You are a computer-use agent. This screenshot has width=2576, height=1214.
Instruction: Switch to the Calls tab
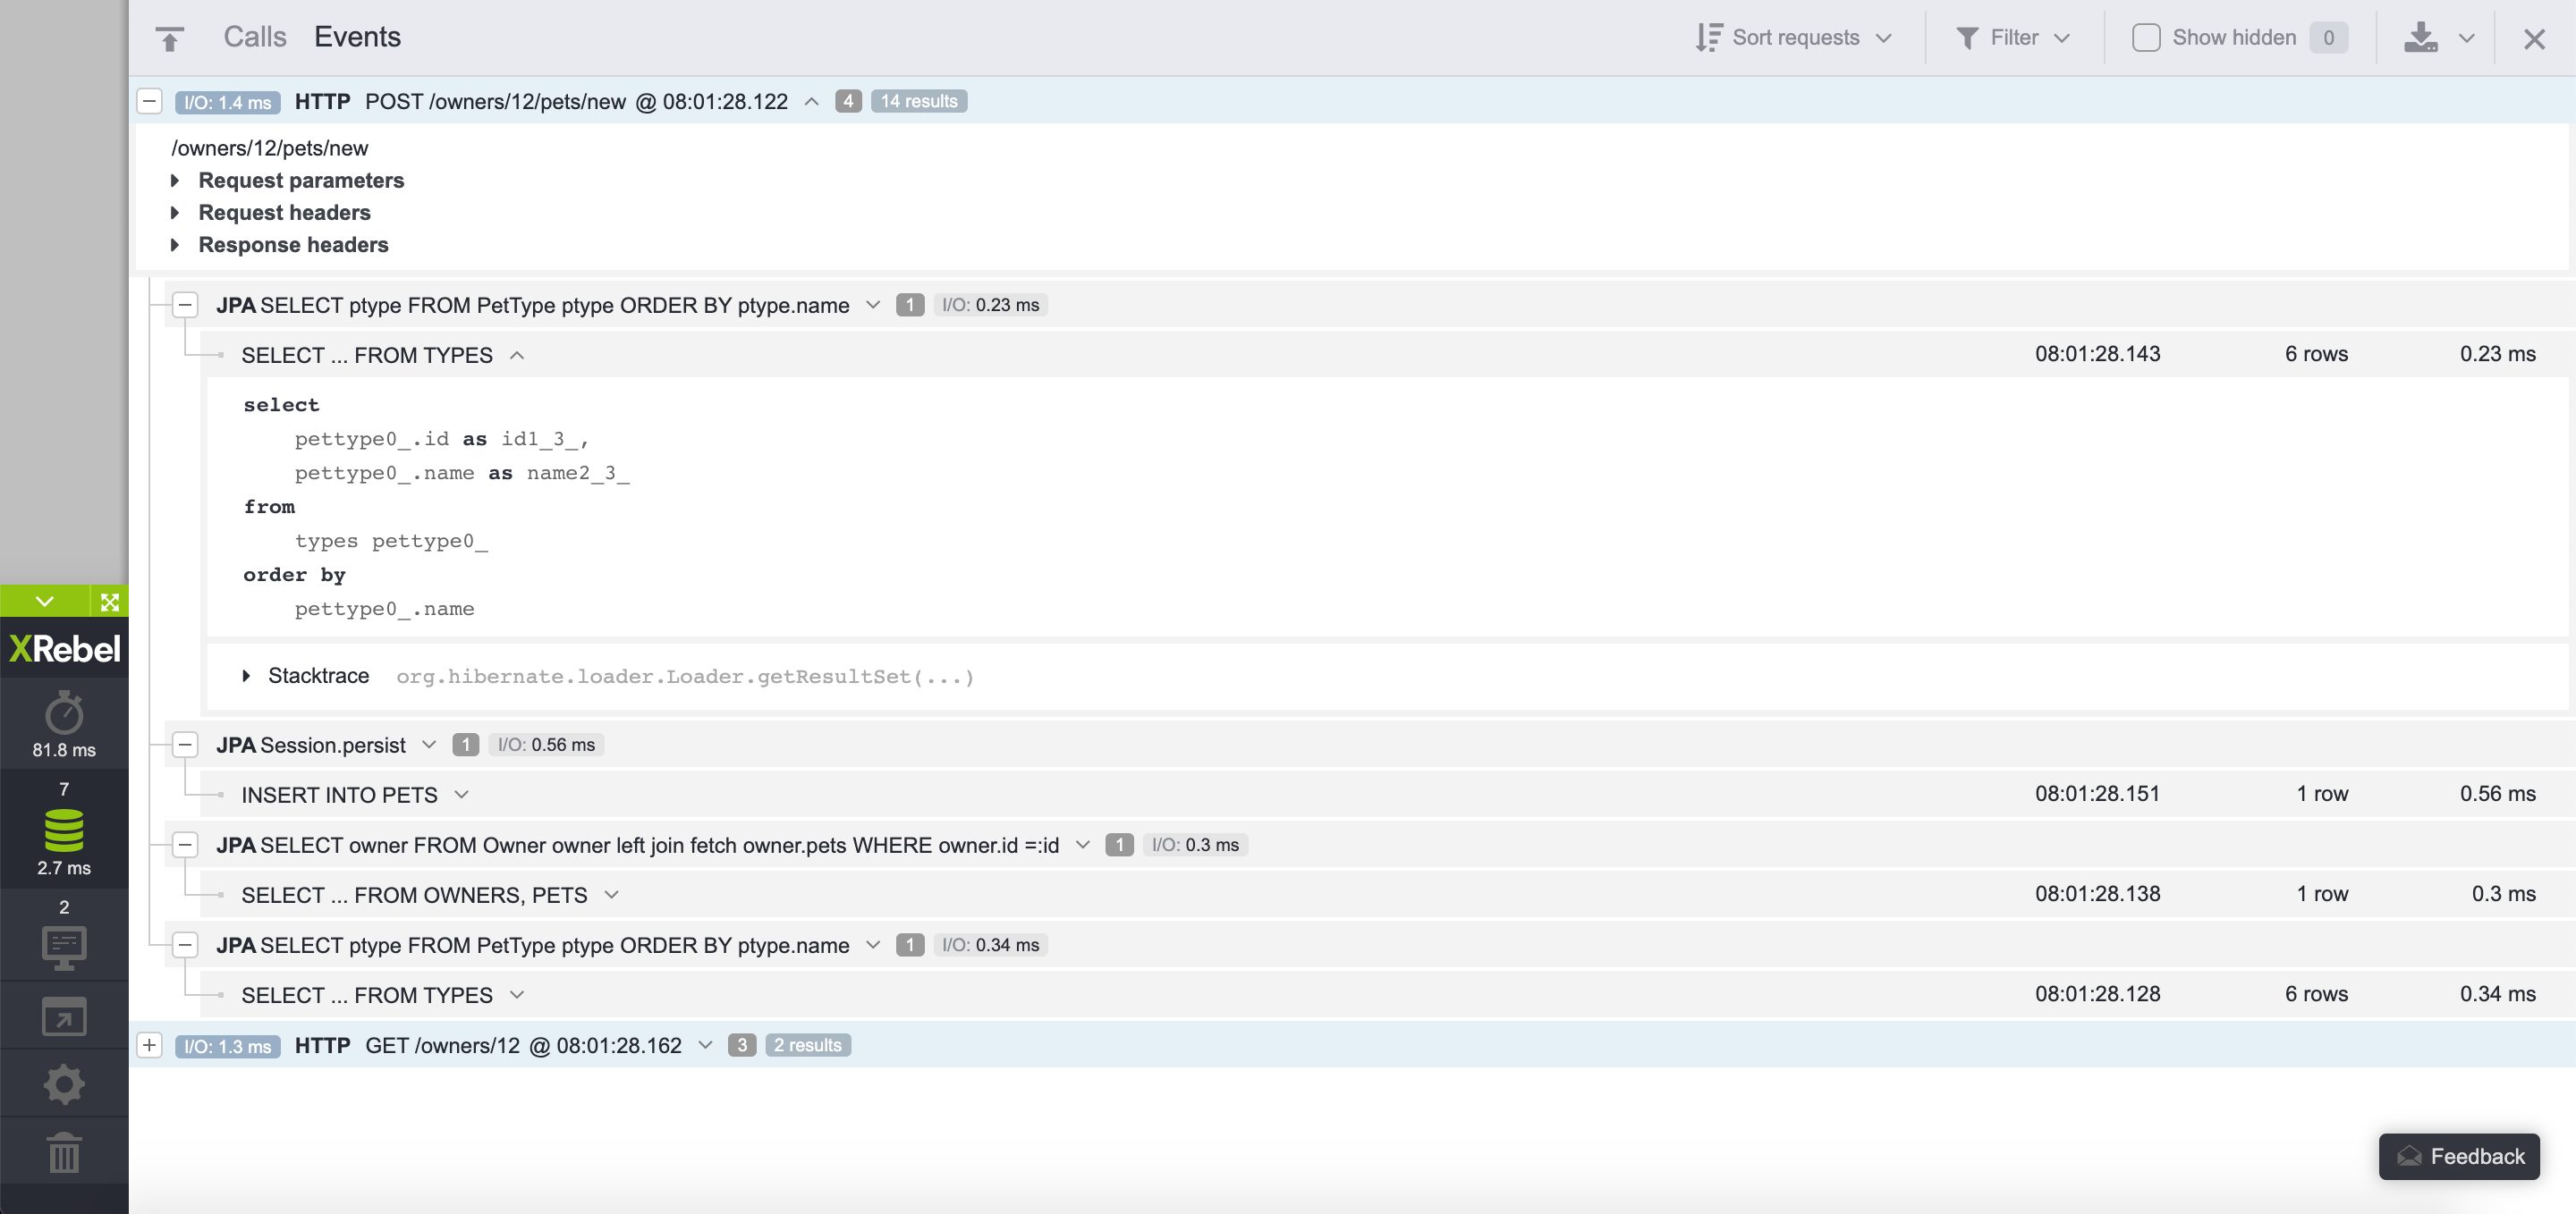tap(255, 37)
